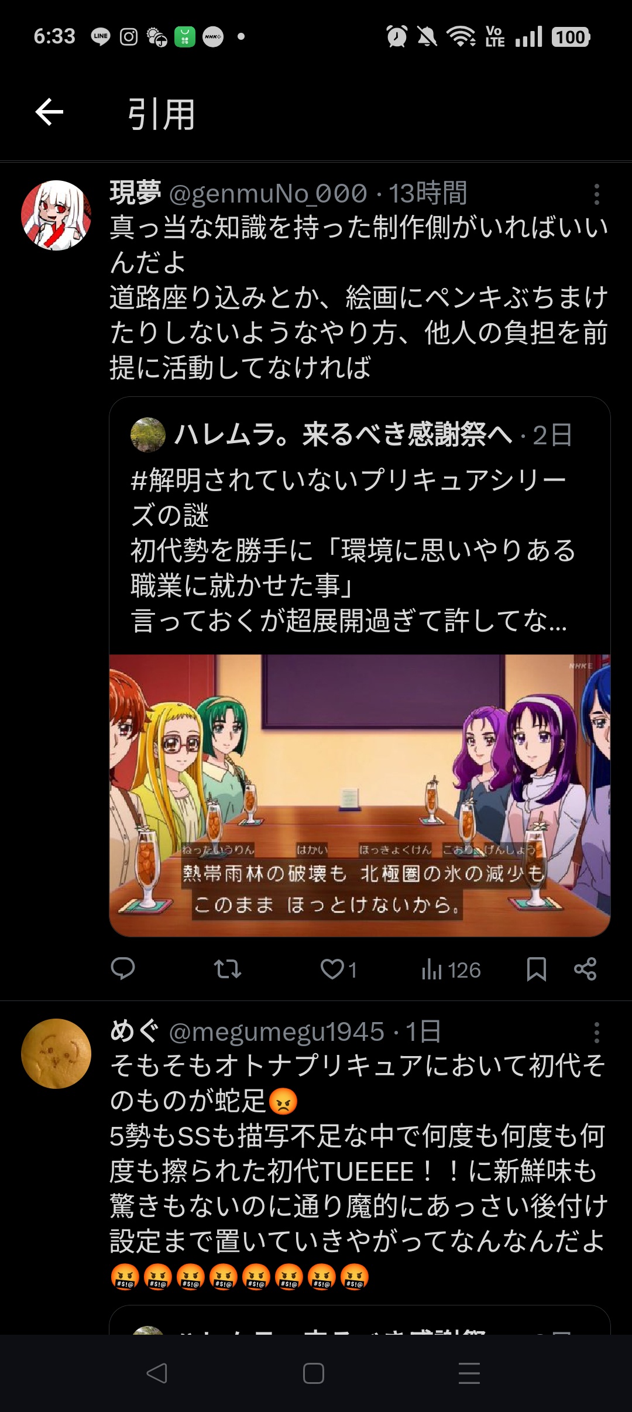
Task: Tap the repost icon under 現夢's post
Action: 227,969
